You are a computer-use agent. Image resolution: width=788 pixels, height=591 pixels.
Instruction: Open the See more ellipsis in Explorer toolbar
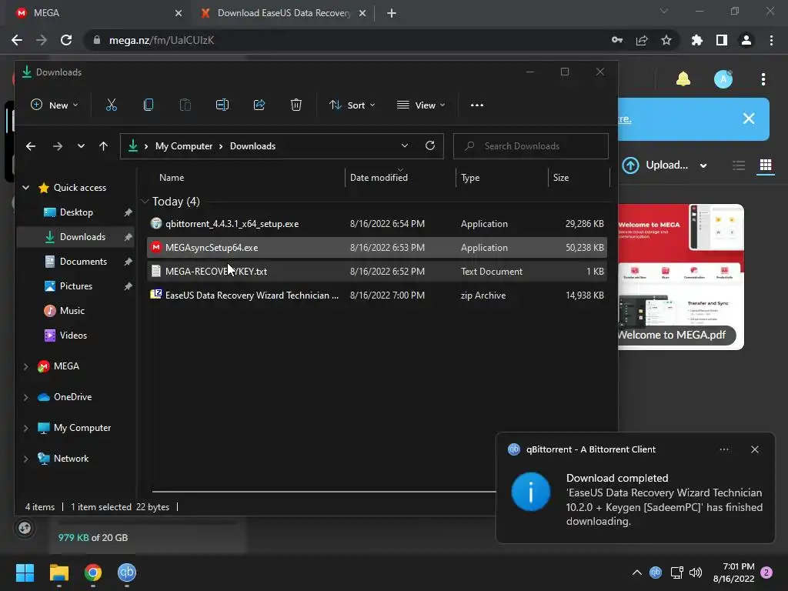point(477,105)
